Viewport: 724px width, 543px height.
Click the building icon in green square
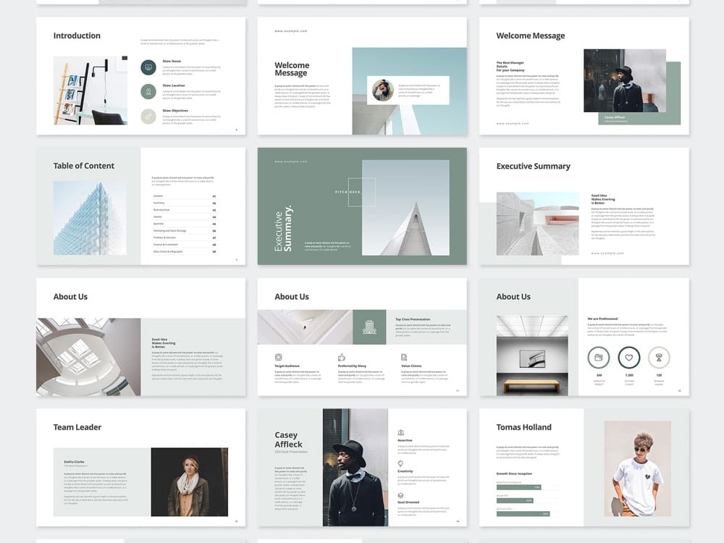[x=369, y=327]
